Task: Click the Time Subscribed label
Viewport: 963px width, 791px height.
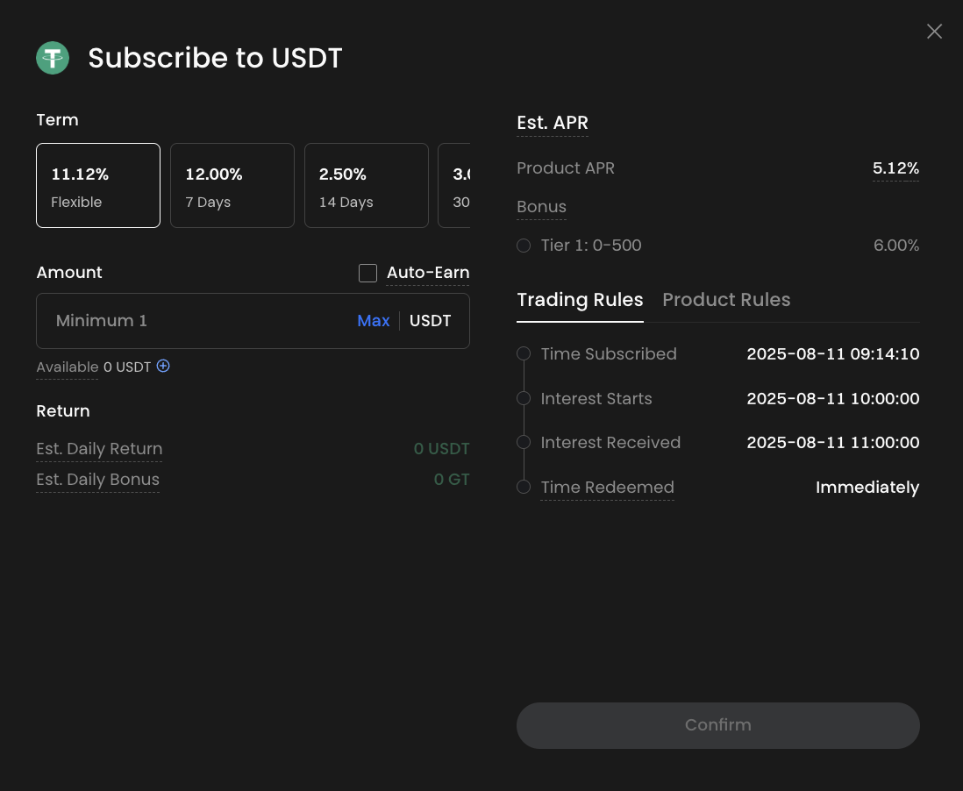Action: 608,354
